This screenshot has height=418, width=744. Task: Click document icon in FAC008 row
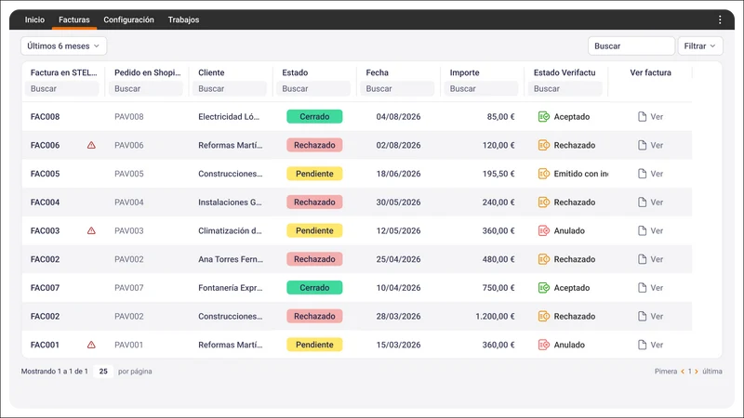click(x=642, y=117)
